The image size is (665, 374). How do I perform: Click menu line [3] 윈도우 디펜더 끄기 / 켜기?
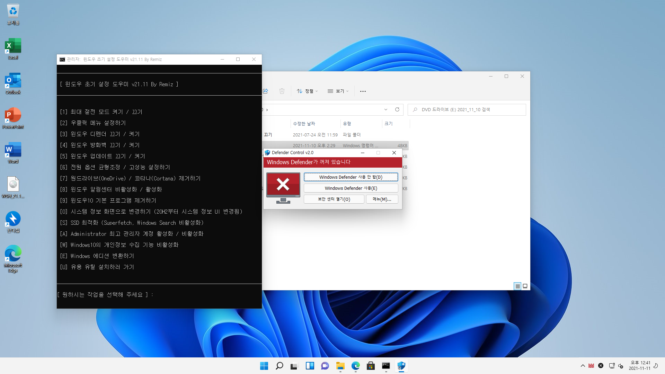(x=100, y=134)
